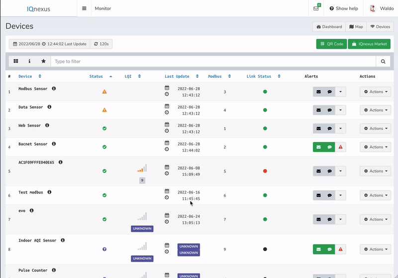The height and width of the screenshot is (278, 398).
Task: Sort by Device column
Action: [30, 76]
